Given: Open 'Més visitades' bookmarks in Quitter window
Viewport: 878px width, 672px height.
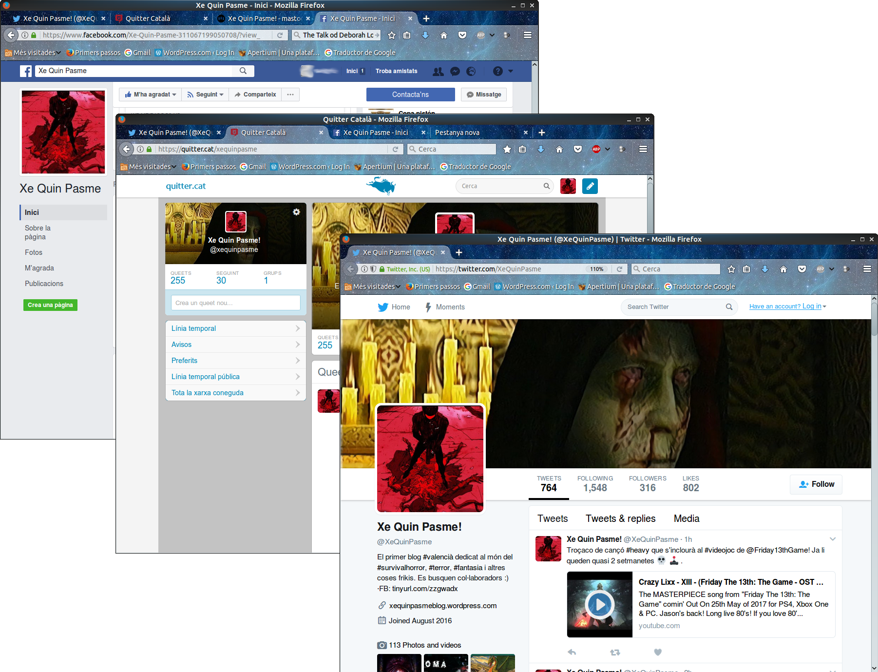Looking at the screenshot, I should click(149, 167).
